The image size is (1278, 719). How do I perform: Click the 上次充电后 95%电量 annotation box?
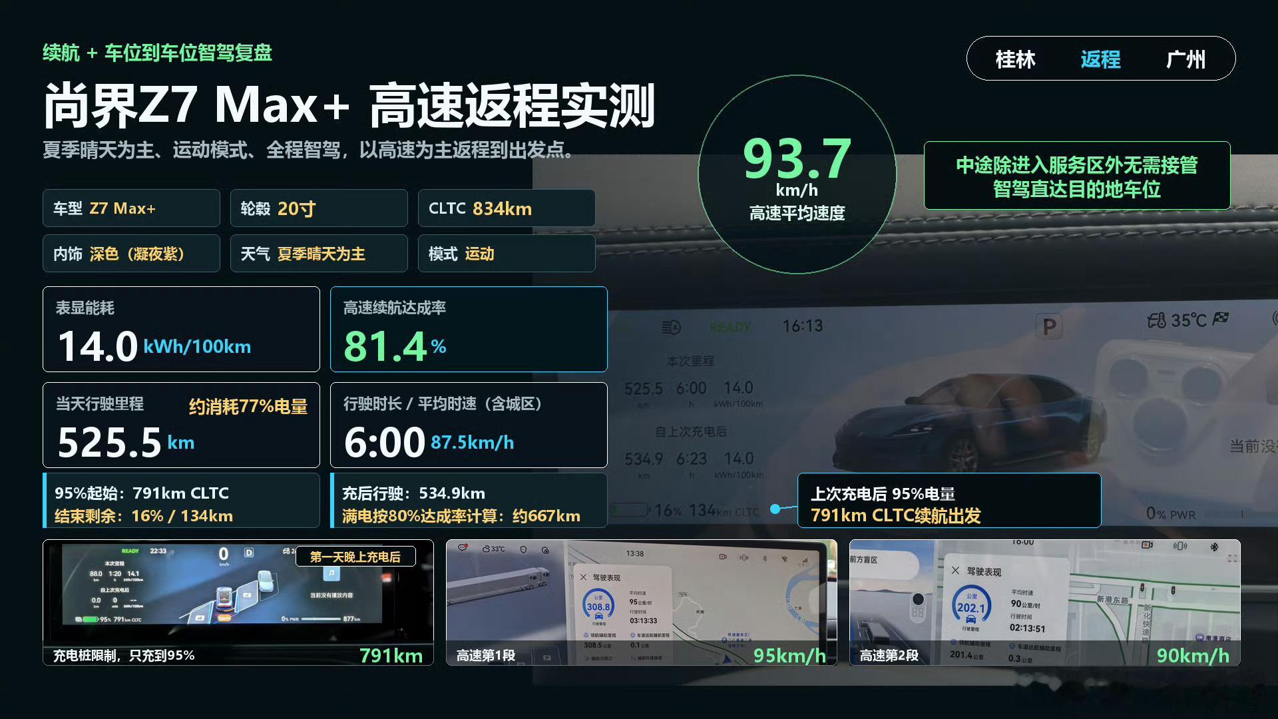949,501
